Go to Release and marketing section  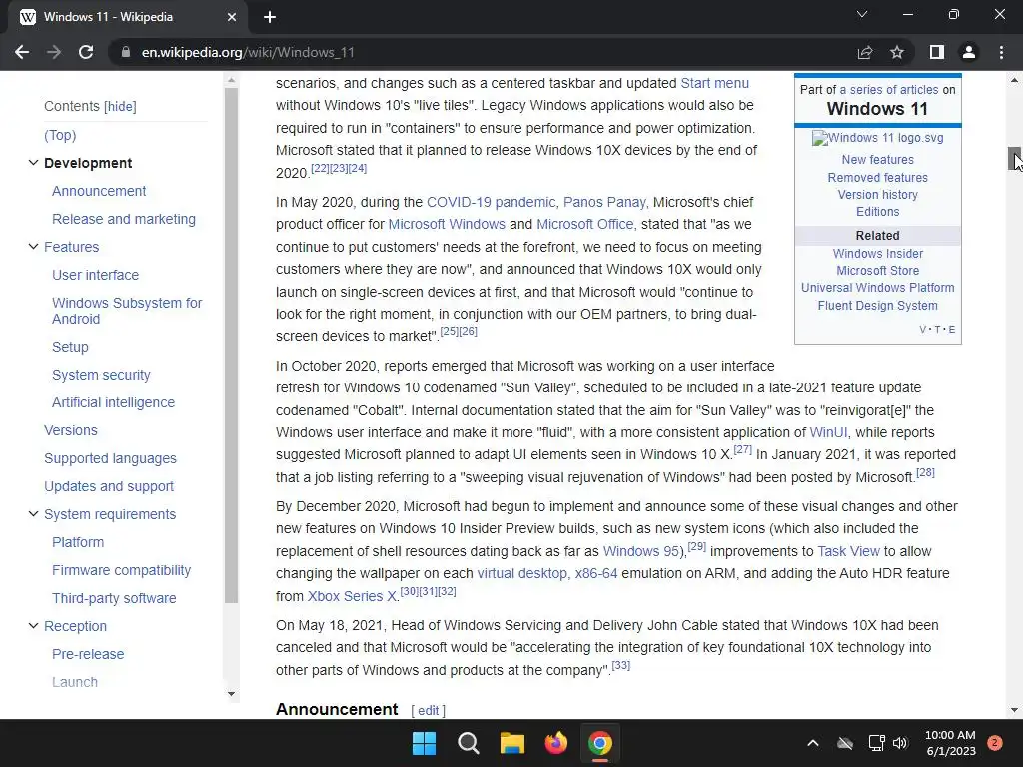124,219
